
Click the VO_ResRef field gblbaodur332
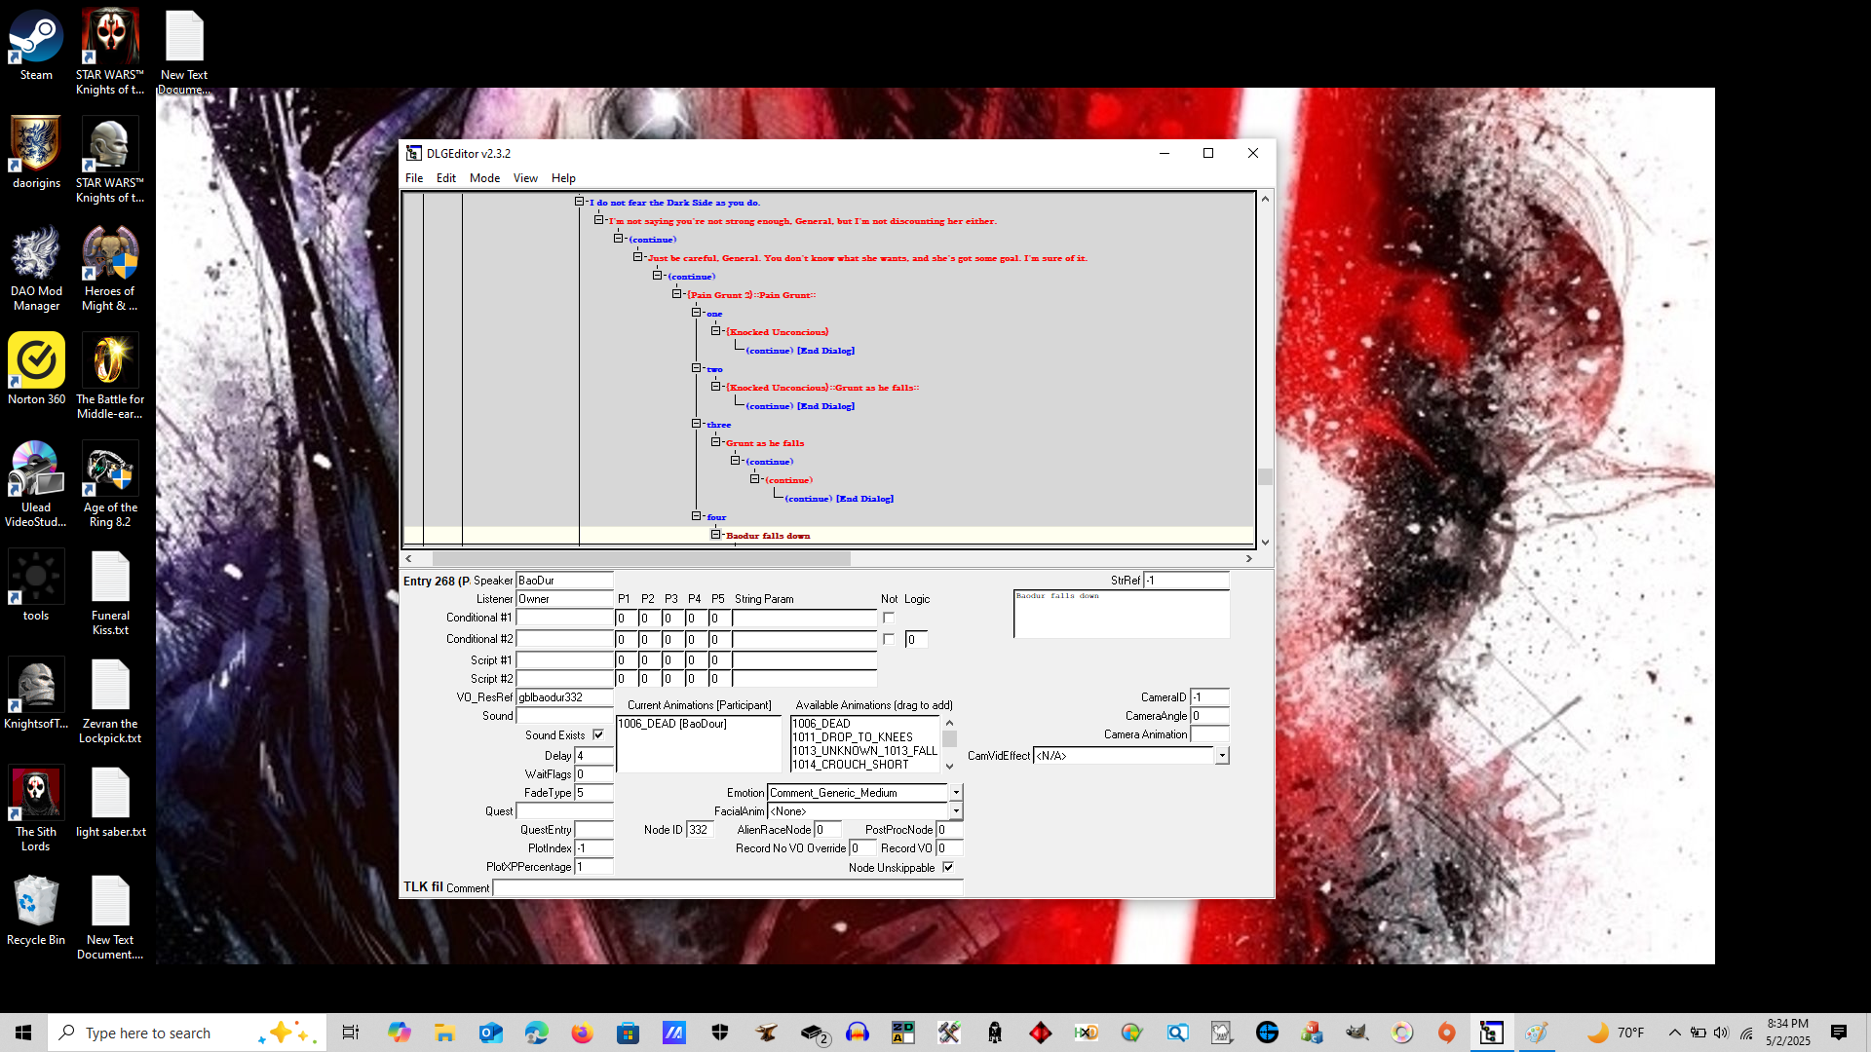tap(564, 697)
